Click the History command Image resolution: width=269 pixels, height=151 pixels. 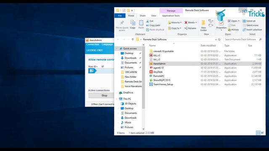point(233,30)
